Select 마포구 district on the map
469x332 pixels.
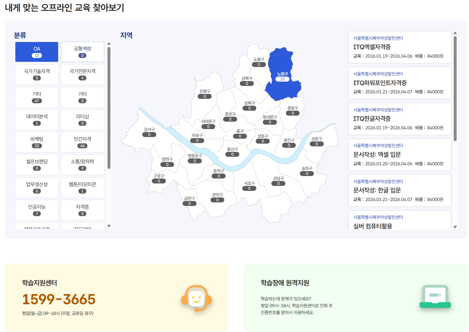[197, 138]
